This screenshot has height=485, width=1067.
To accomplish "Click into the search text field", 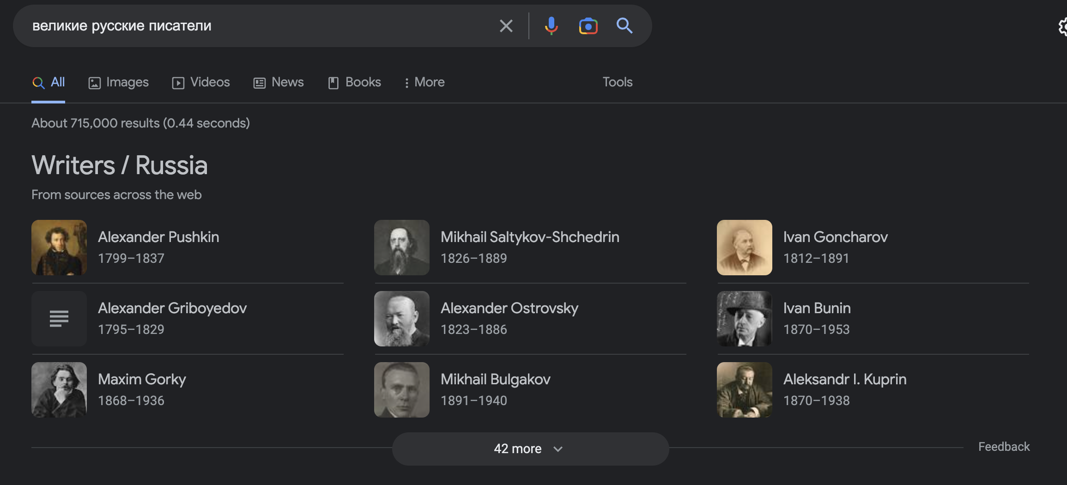I will tap(259, 26).
